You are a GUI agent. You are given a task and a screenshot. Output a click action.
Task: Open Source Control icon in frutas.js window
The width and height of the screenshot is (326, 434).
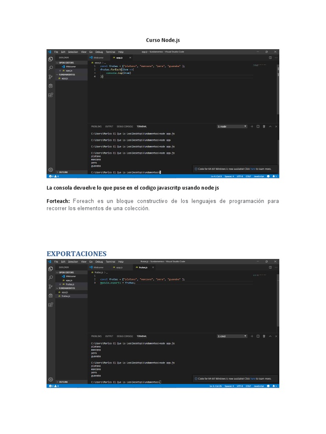51,287
